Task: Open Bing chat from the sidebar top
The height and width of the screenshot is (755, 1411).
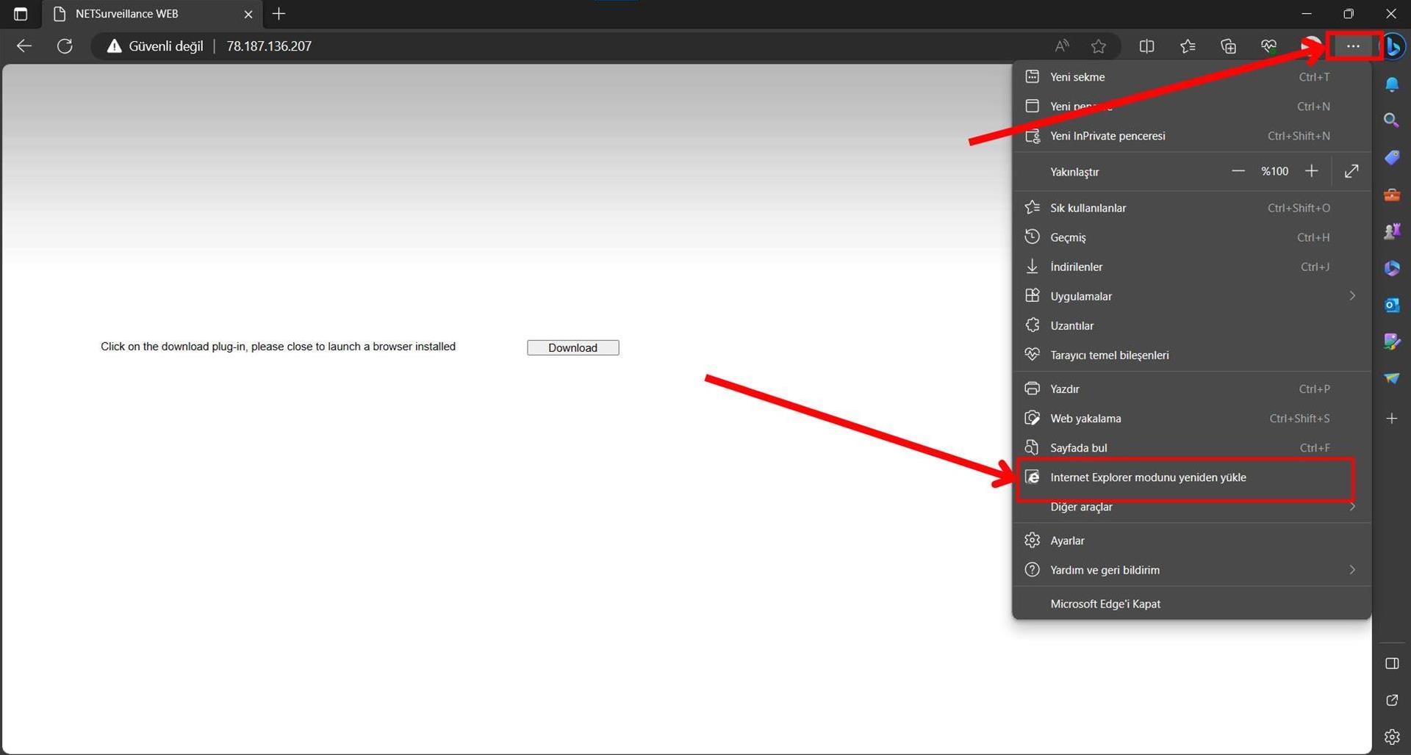Action: (1393, 46)
